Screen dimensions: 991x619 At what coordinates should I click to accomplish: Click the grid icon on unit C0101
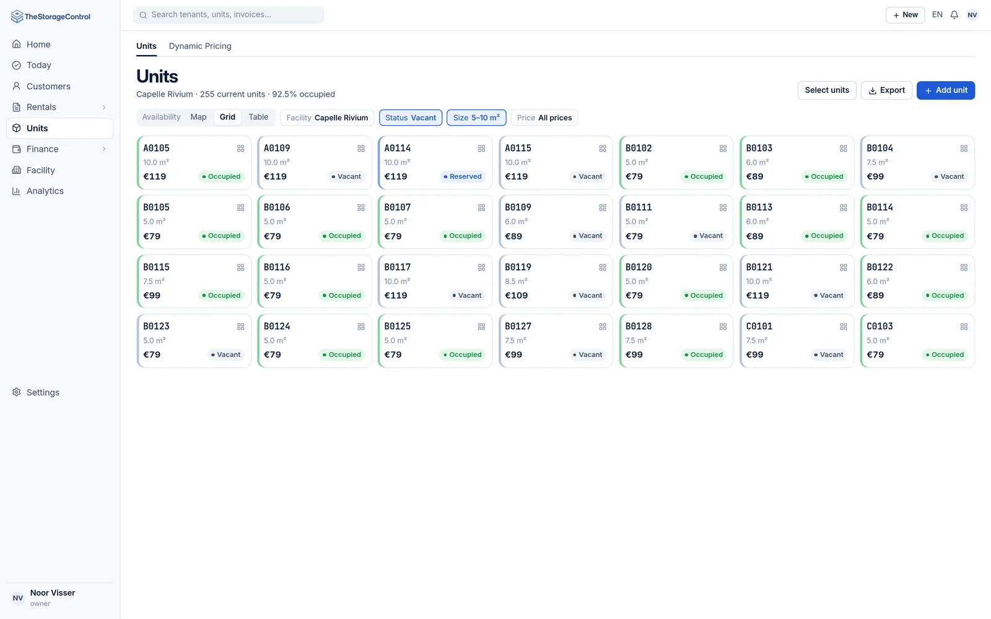[x=844, y=326]
